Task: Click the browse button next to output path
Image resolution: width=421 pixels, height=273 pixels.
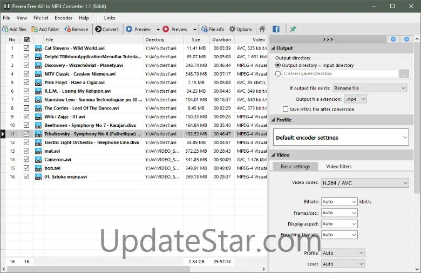Action: point(404,73)
